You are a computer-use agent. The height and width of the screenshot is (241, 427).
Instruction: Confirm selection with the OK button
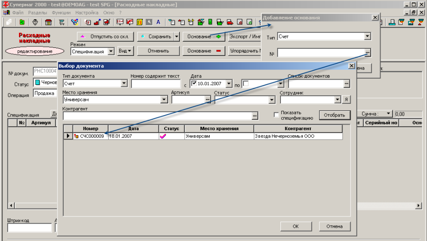(x=296, y=226)
